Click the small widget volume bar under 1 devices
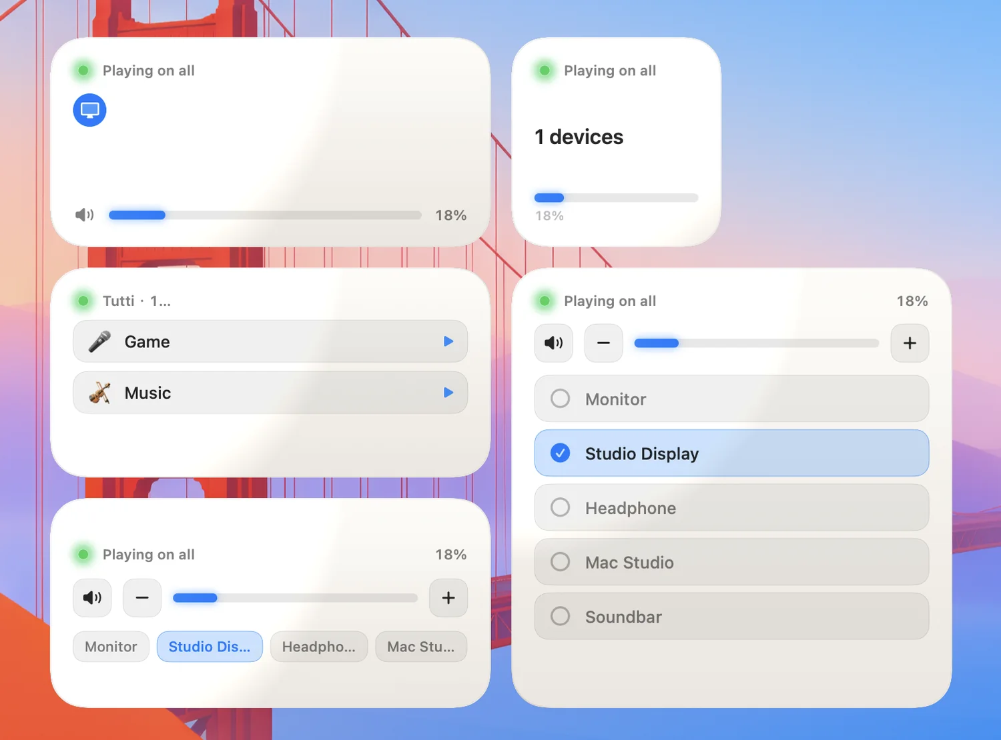 click(x=616, y=197)
